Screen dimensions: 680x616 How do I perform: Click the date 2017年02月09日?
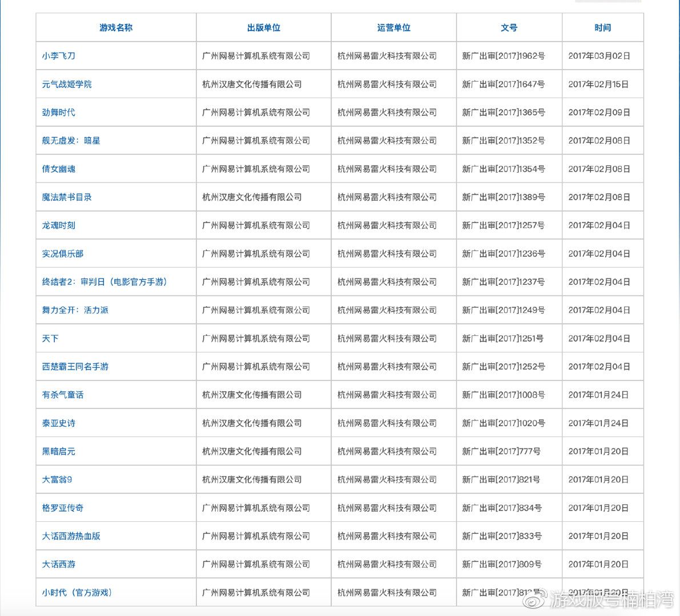tap(599, 112)
